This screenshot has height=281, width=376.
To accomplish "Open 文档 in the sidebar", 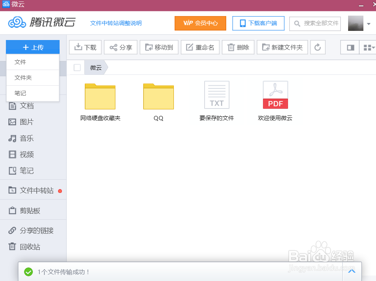I will (21, 106).
